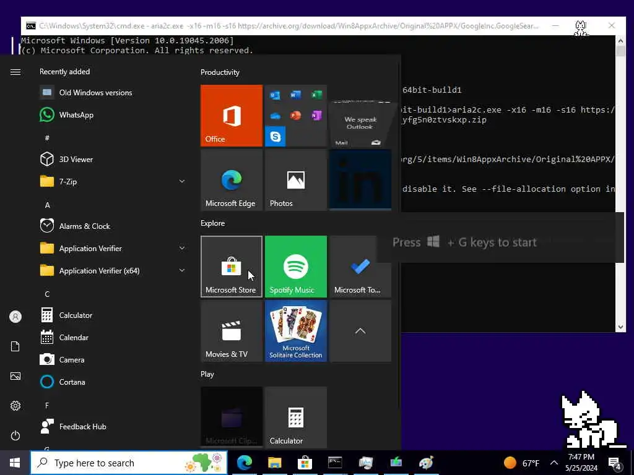634x475 pixels.
Task: Open the Microsoft Clipchamp tile
Action: [x=232, y=417]
